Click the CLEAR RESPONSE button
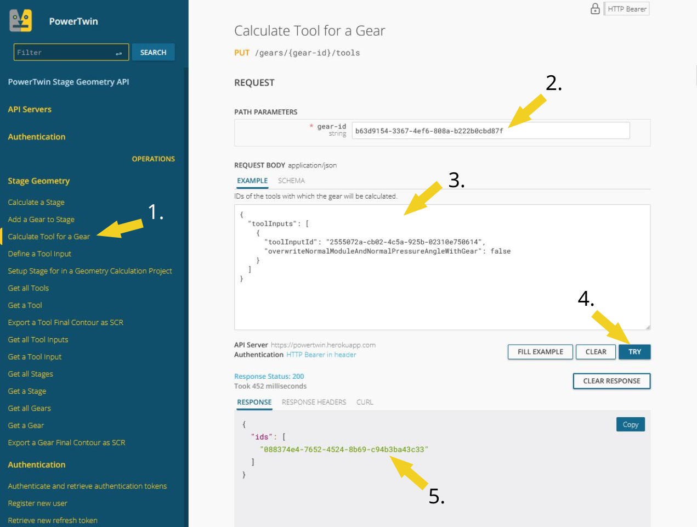This screenshot has height=527, width=697. 611,381
